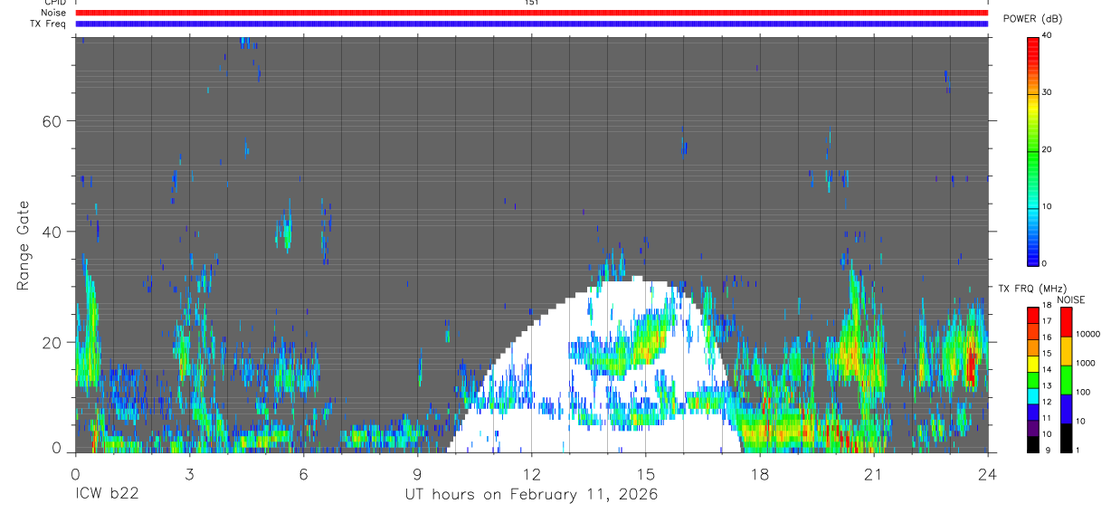Select the red segment of TX FRQ scale
This screenshot has width=1111, height=513.
pos(1032,315)
